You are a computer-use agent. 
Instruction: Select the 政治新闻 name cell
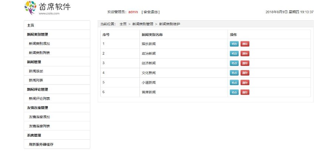click(x=184, y=53)
